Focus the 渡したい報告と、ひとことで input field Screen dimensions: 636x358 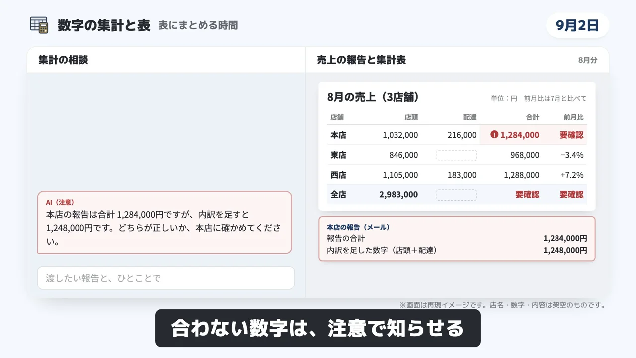click(x=166, y=278)
